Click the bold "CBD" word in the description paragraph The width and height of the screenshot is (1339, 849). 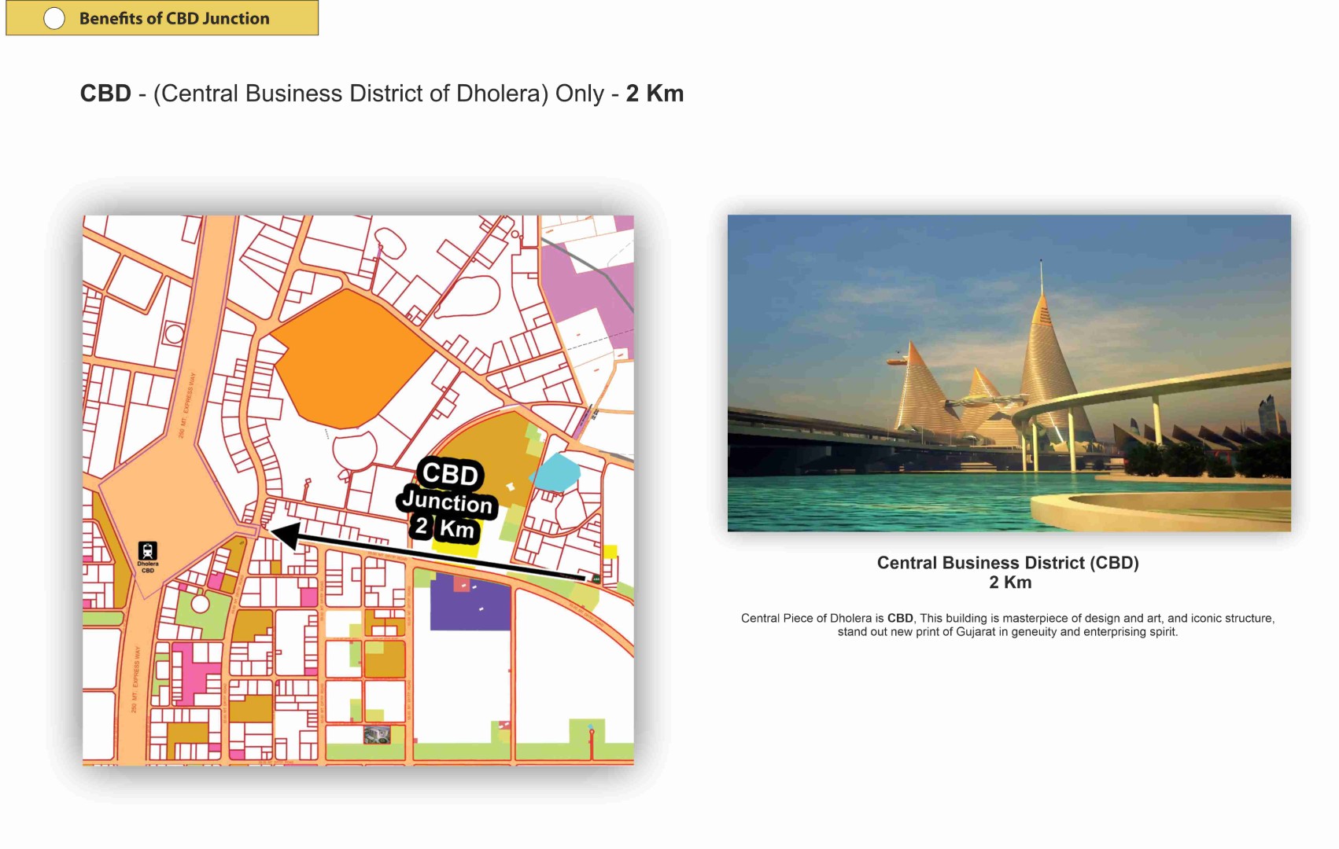pyautogui.click(x=900, y=619)
